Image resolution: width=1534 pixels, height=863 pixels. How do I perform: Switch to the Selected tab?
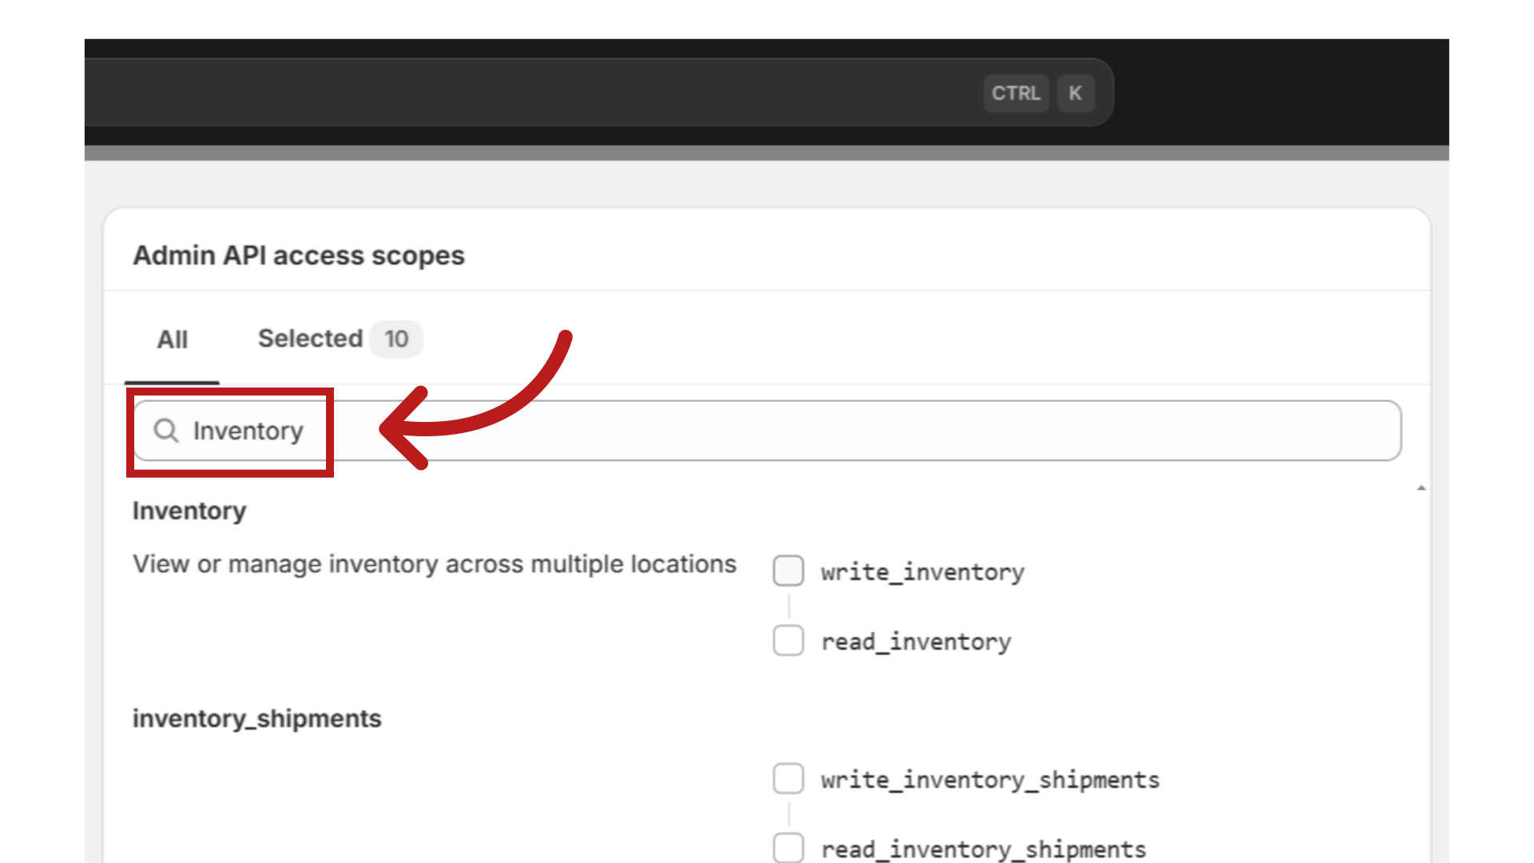[x=340, y=339]
